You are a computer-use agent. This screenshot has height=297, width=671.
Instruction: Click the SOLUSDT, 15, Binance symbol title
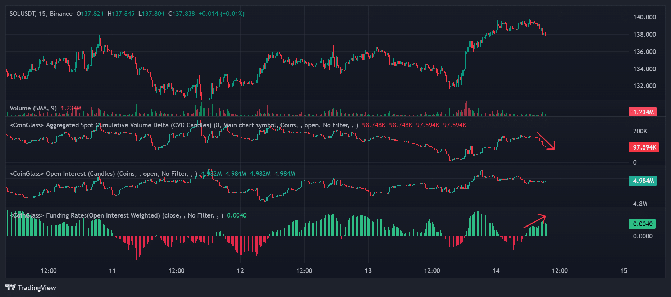point(41,14)
